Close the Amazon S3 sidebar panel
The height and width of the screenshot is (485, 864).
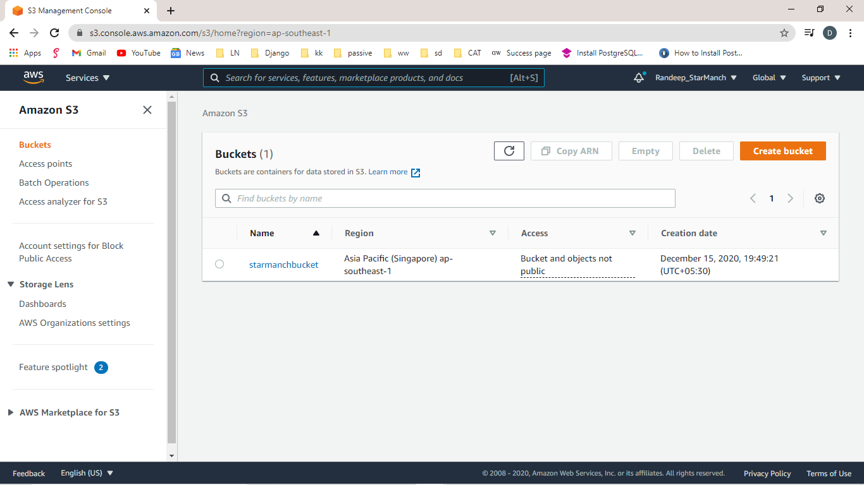(x=147, y=110)
